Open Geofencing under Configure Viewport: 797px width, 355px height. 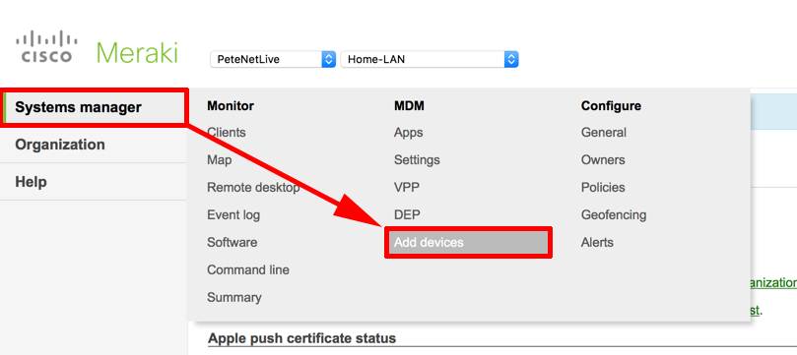(x=614, y=215)
